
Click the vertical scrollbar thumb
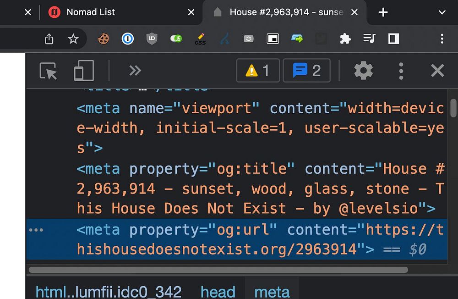[453, 108]
